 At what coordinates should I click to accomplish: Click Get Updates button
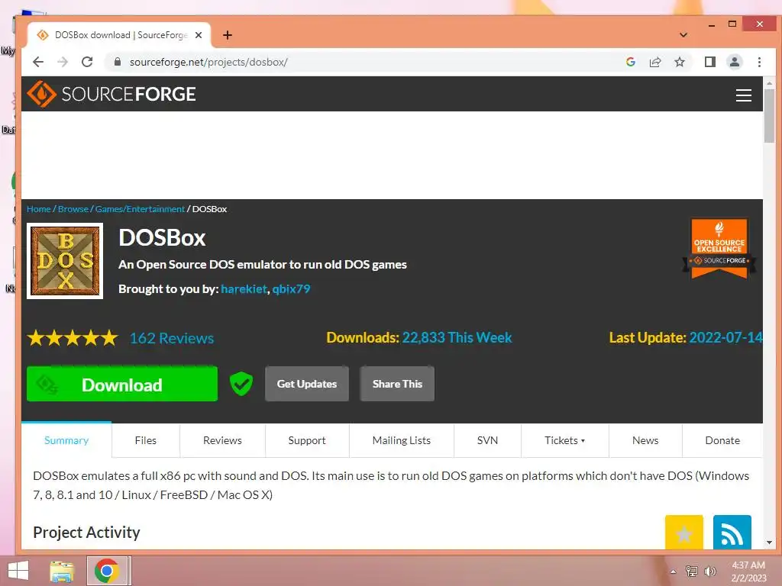(x=307, y=384)
